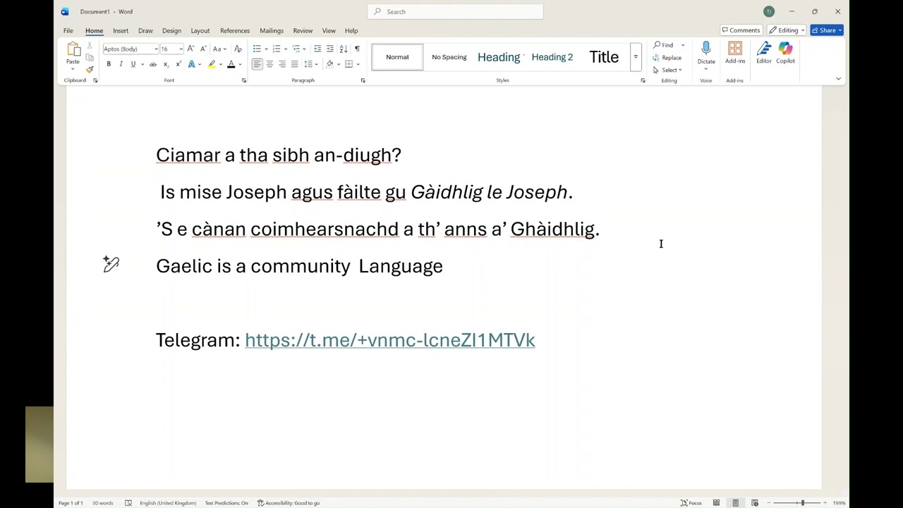Click the Search box in title bar
This screenshot has width=903, height=508.
455,11
